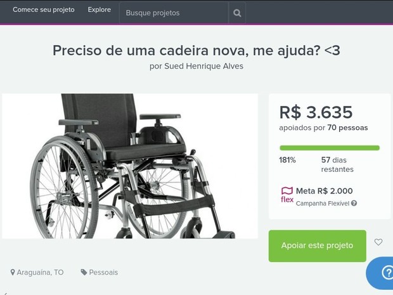Screen dimensions: 393x295
Task: Open the Explore menu item
Action: [x=100, y=10]
